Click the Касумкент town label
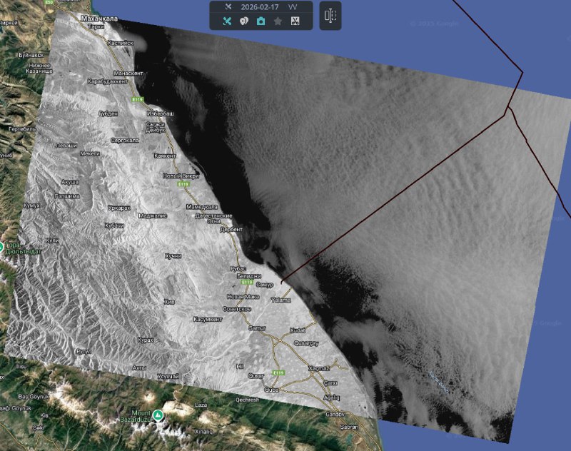Image resolution: width=571 pixels, height=451 pixels. click(x=208, y=319)
